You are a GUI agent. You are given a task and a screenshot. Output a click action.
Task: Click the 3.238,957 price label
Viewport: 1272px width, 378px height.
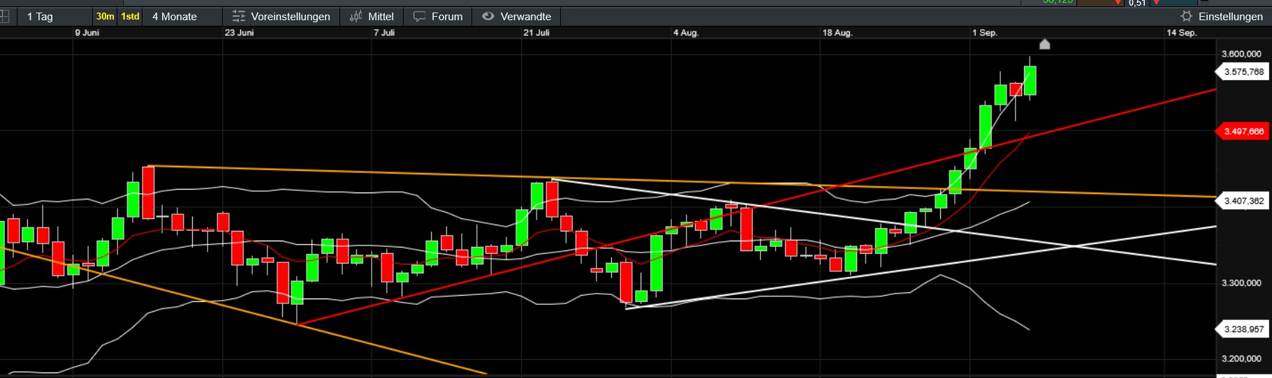1242,329
